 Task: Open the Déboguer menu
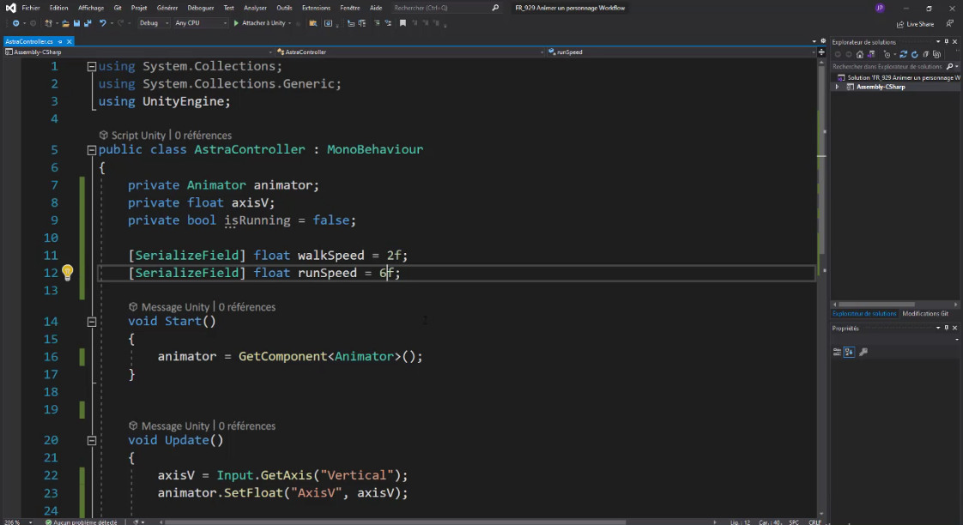pyautogui.click(x=200, y=8)
